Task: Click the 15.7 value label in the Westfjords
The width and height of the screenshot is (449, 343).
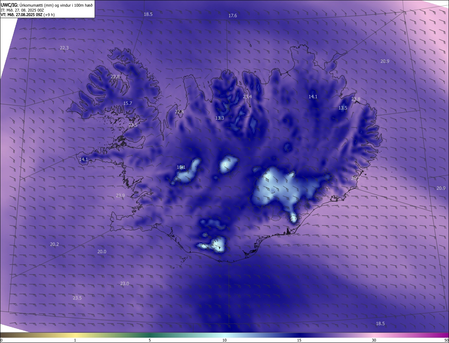Action: (128, 103)
